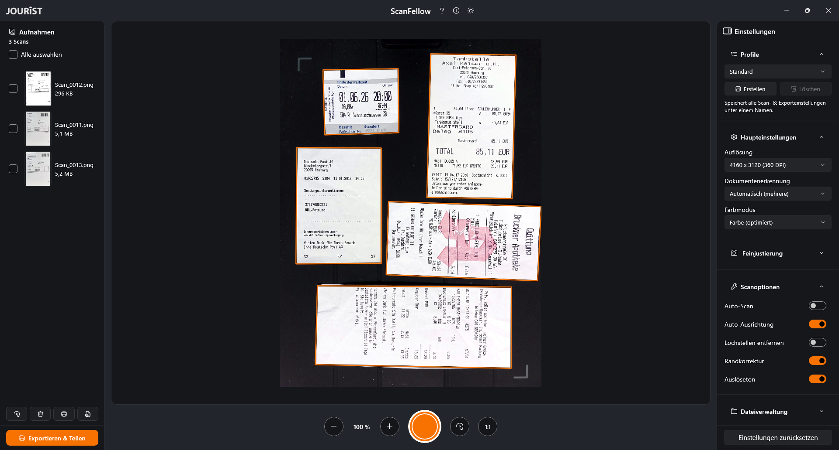
Task: Click the 3 Scans count label
Action: [18, 42]
